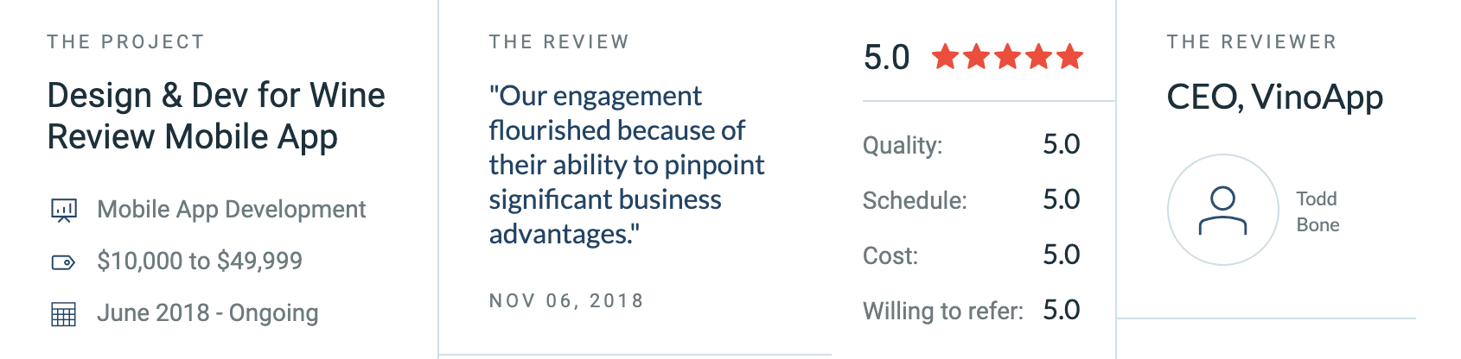Click the second red rating star
This screenshot has width=1461, height=359.
tap(976, 57)
